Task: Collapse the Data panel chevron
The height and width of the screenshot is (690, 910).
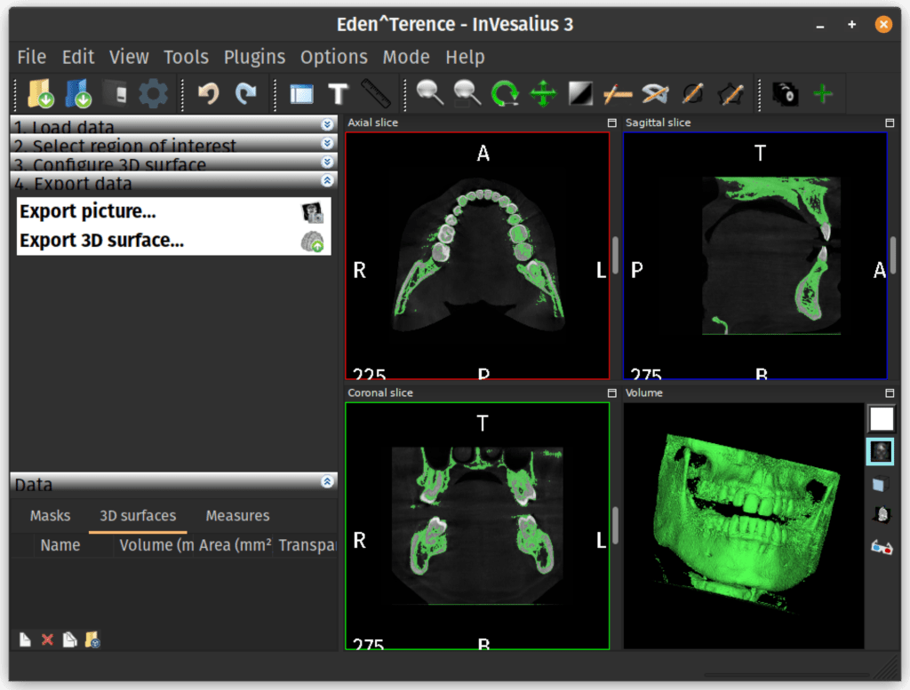Action: click(327, 481)
